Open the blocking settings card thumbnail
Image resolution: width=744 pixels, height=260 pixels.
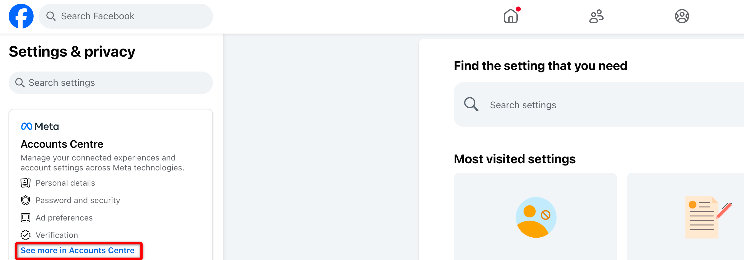(535, 217)
